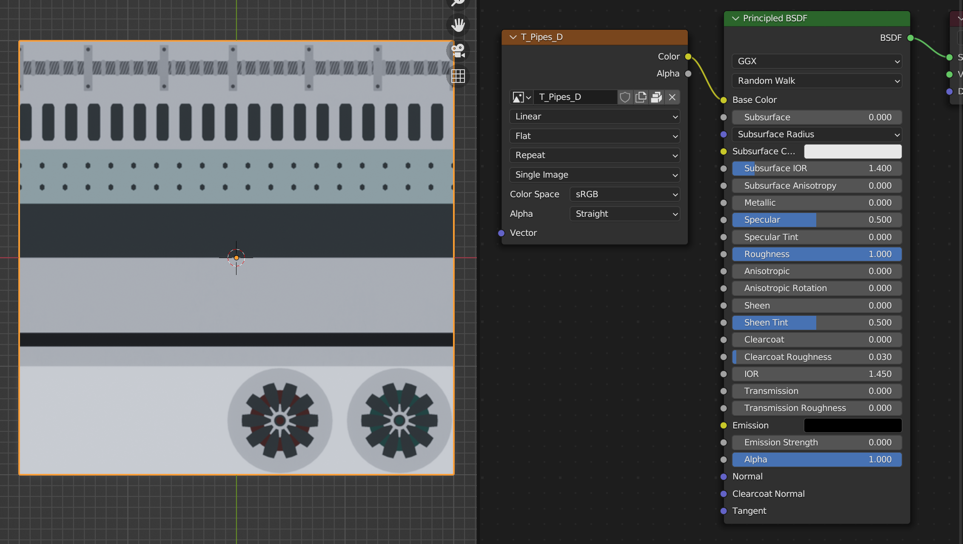Open the Color Space sRGB dropdown
The image size is (963, 544).
point(624,194)
